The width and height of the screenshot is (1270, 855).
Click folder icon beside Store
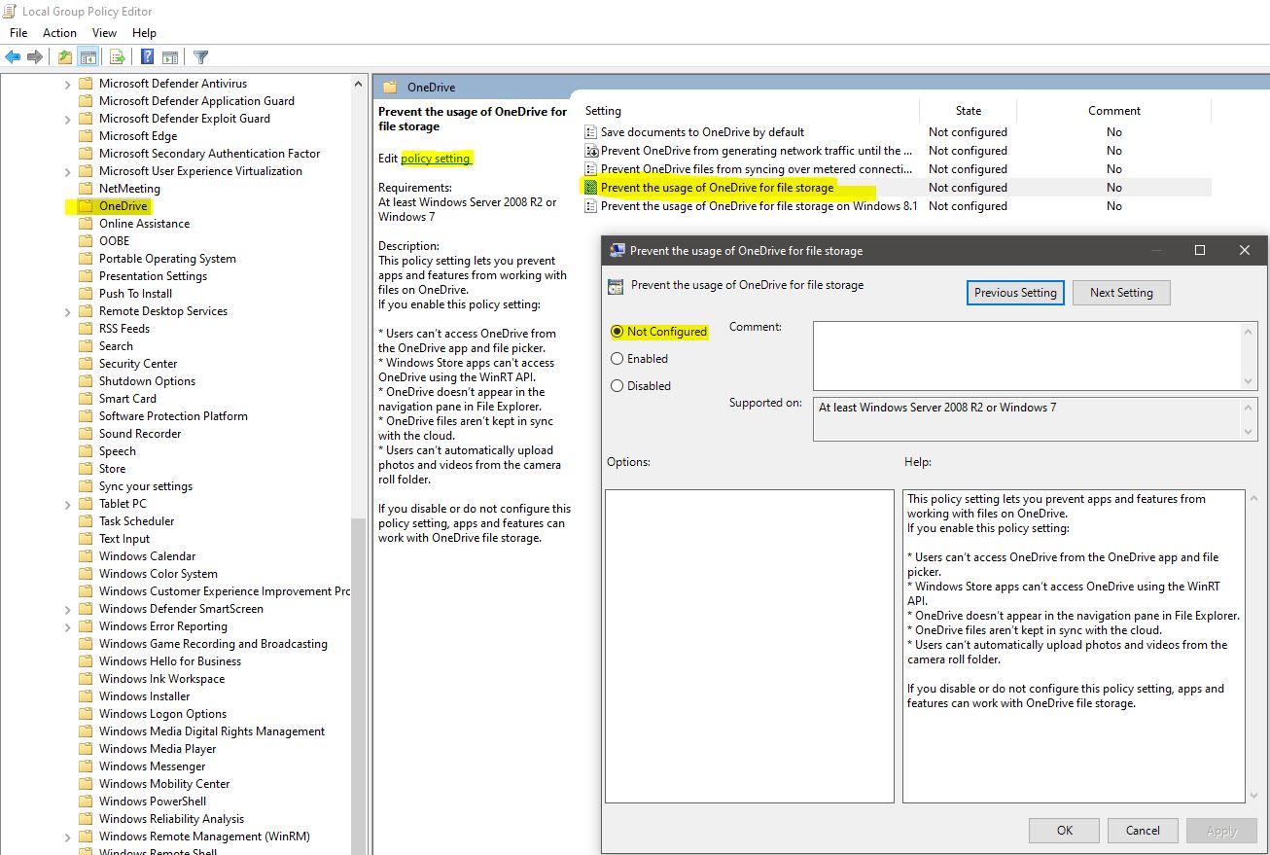pos(86,469)
